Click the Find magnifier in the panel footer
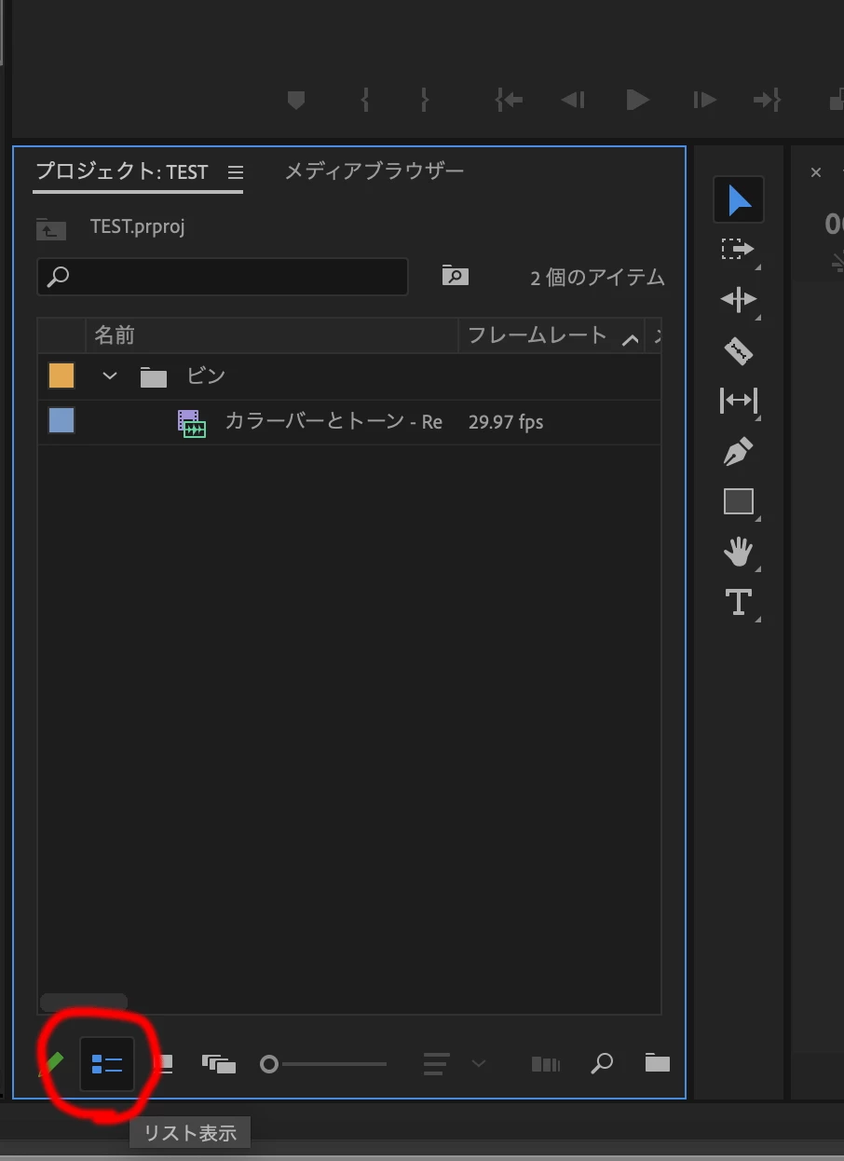844x1161 pixels. 603,1063
